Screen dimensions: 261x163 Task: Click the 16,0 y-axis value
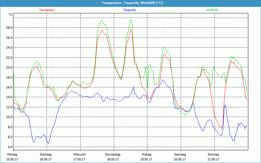9,87
